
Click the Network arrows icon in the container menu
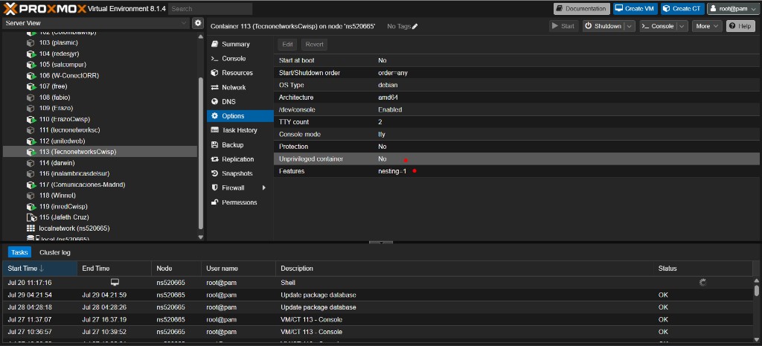214,88
